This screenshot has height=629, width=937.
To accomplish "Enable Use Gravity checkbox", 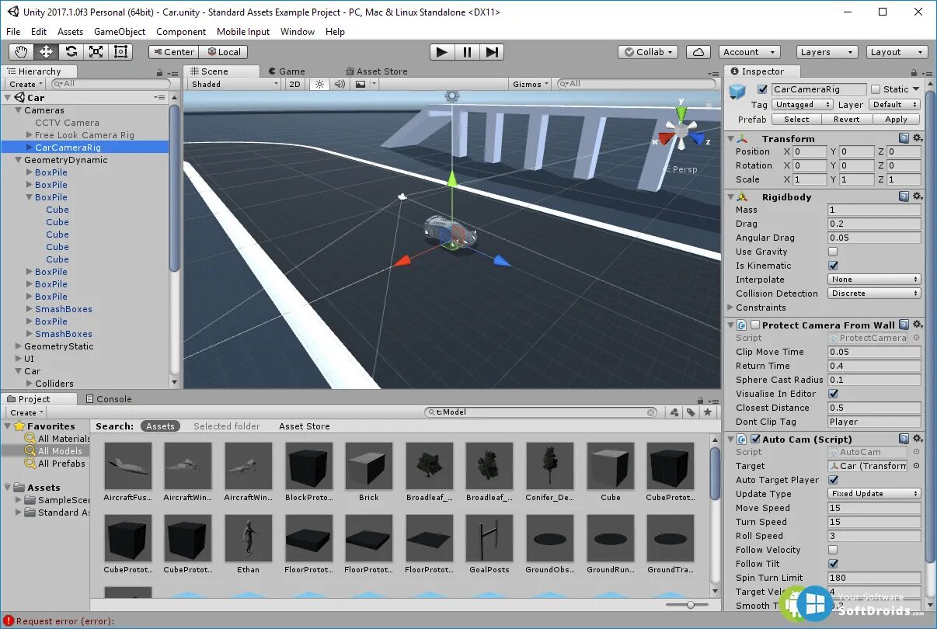I will tap(833, 252).
